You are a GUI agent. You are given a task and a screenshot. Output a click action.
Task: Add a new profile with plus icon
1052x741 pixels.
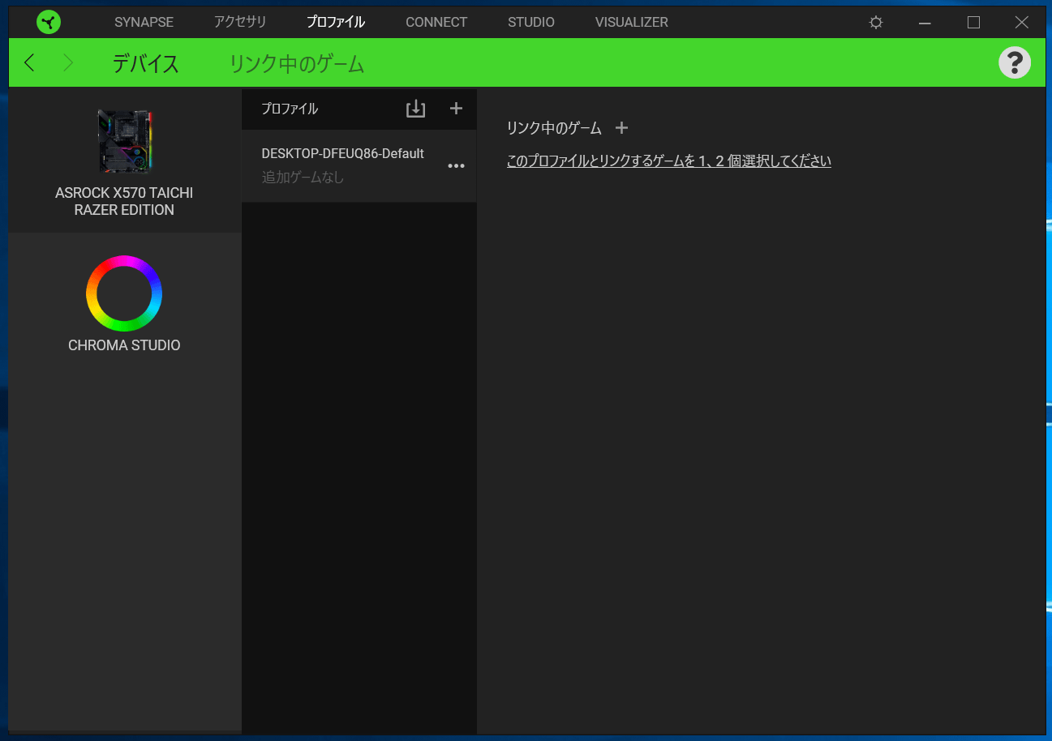click(456, 108)
